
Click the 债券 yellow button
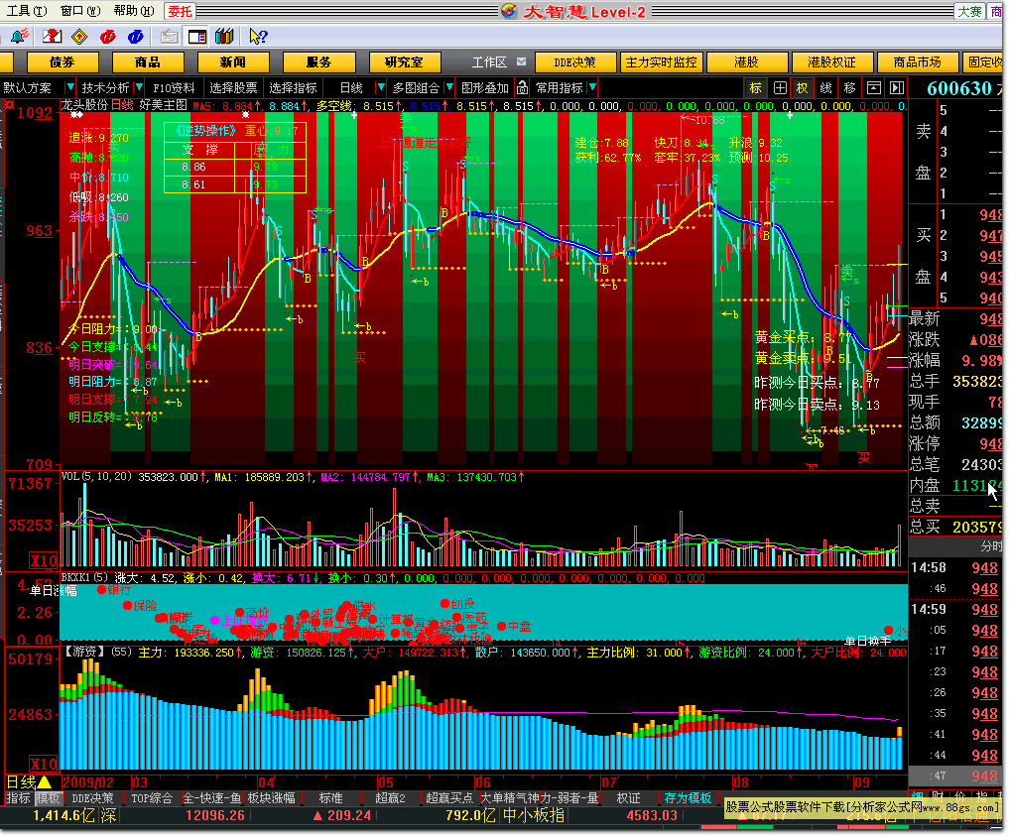(x=63, y=61)
